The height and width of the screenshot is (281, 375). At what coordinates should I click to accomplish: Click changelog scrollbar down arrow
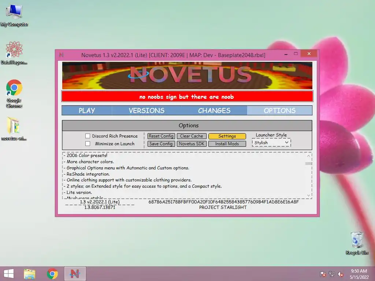click(308, 195)
